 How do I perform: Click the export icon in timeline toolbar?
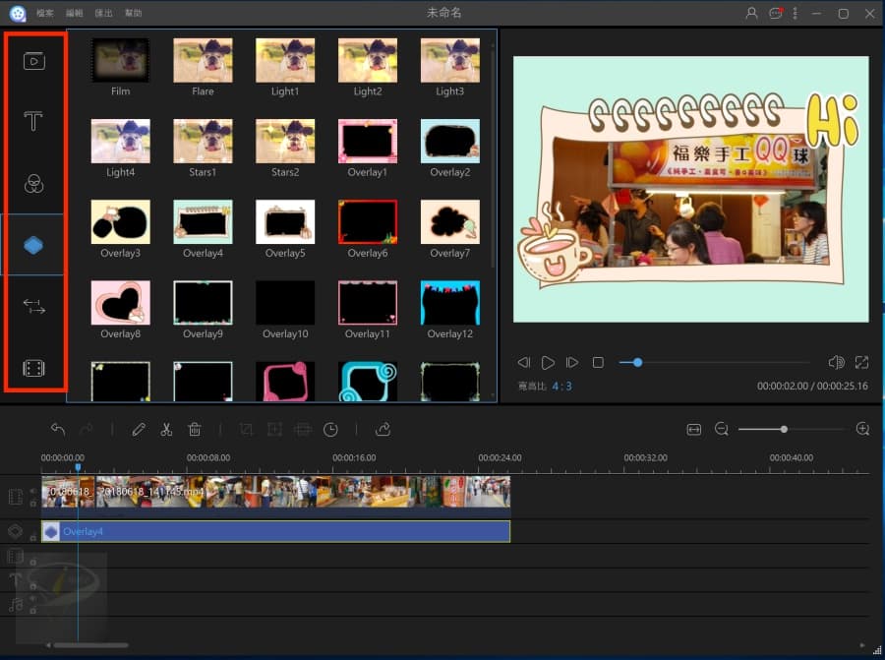tap(383, 430)
